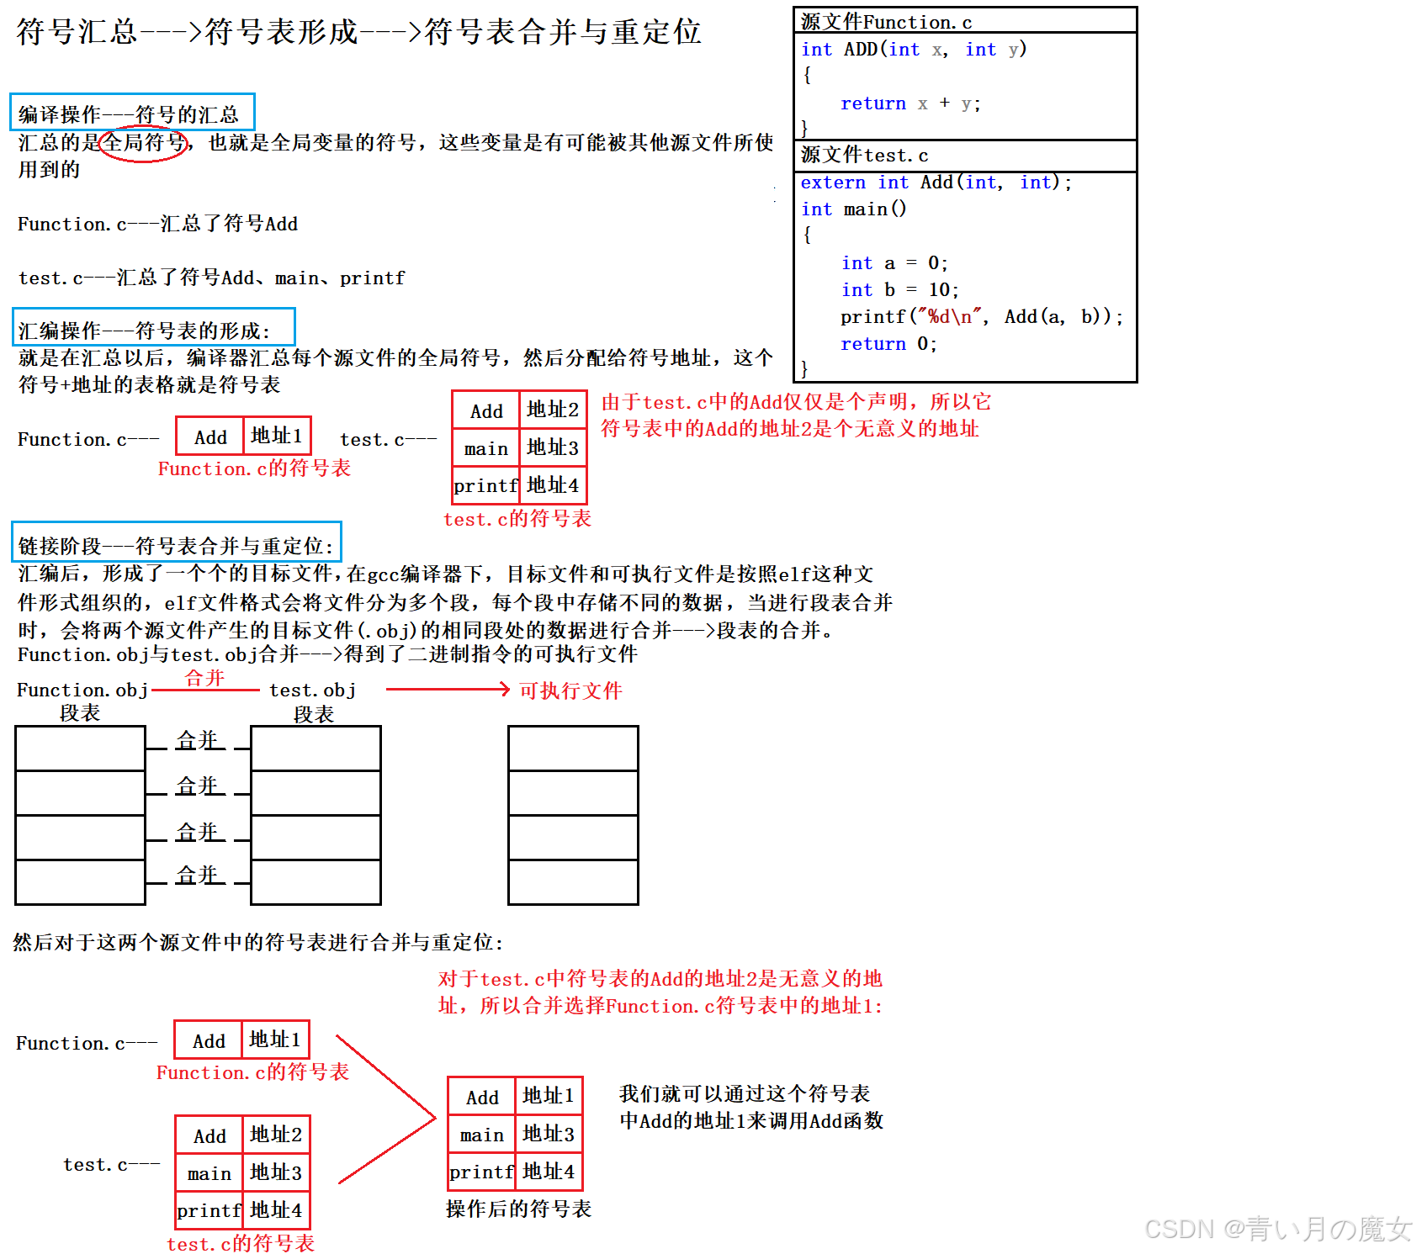Select the red line "符号表中的Add的地址2是个无意义的地址"
This screenshot has height=1254, width=1416.
[x=789, y=429]
